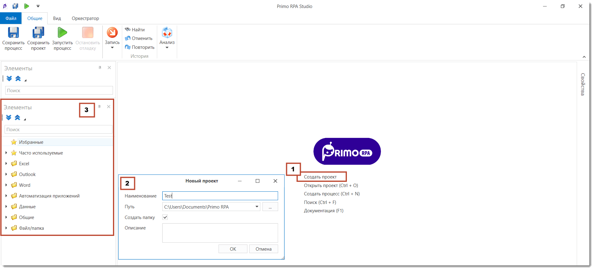Click Открыть проект (Ctrl + O) link

click(331, 186)
